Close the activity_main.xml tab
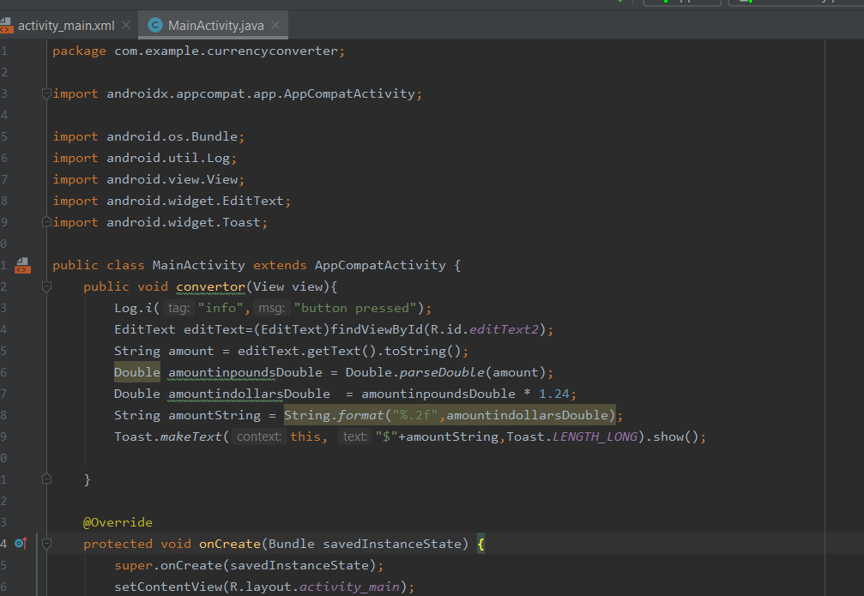 125,26
